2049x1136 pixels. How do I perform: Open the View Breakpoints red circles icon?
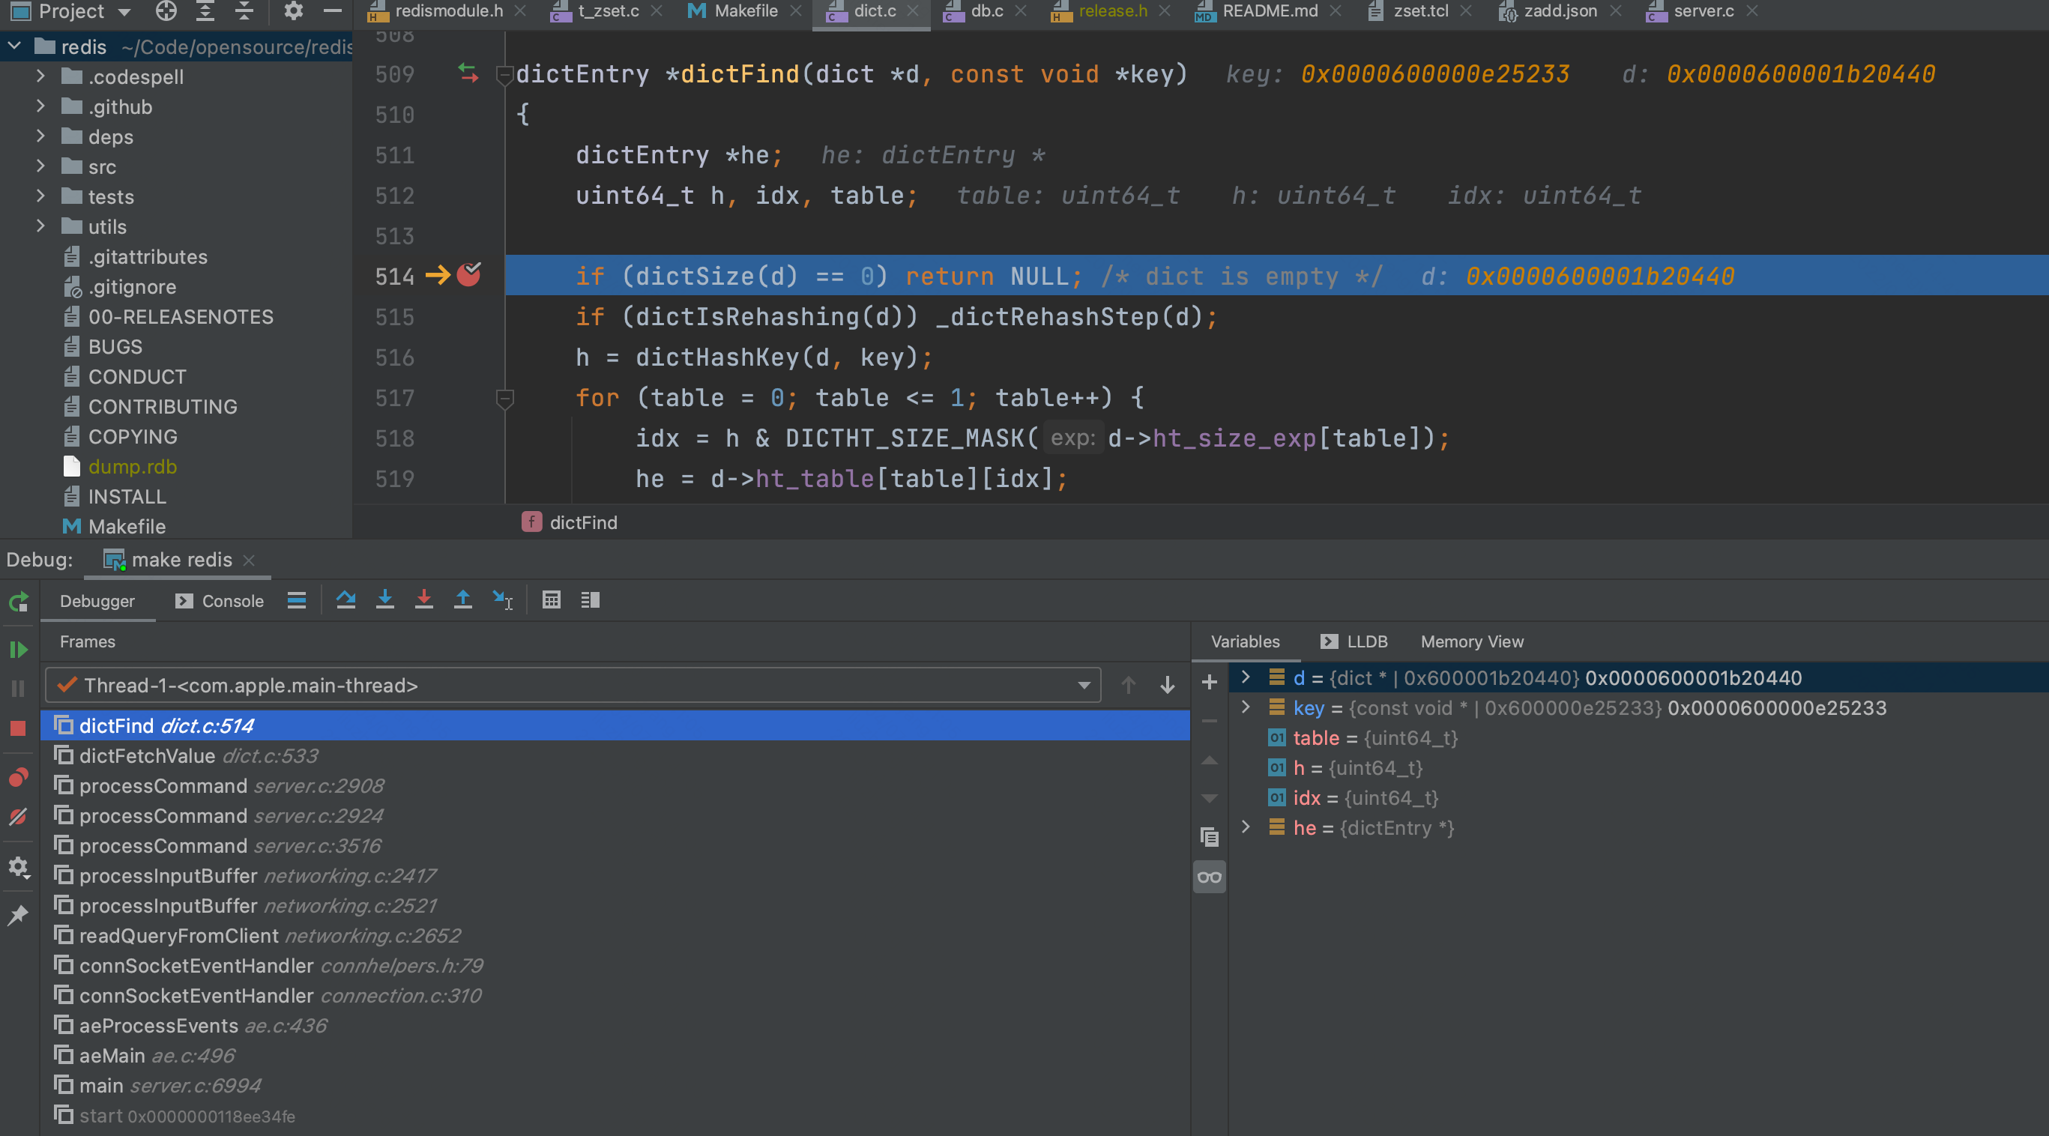(18, 777)
